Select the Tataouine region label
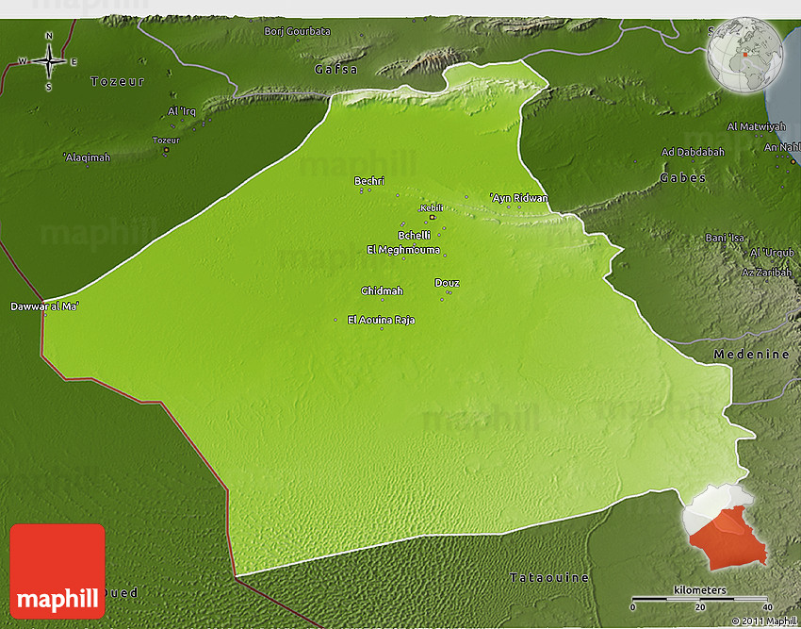The width and height of the screenshot is (801, 629). pos(549,577)
